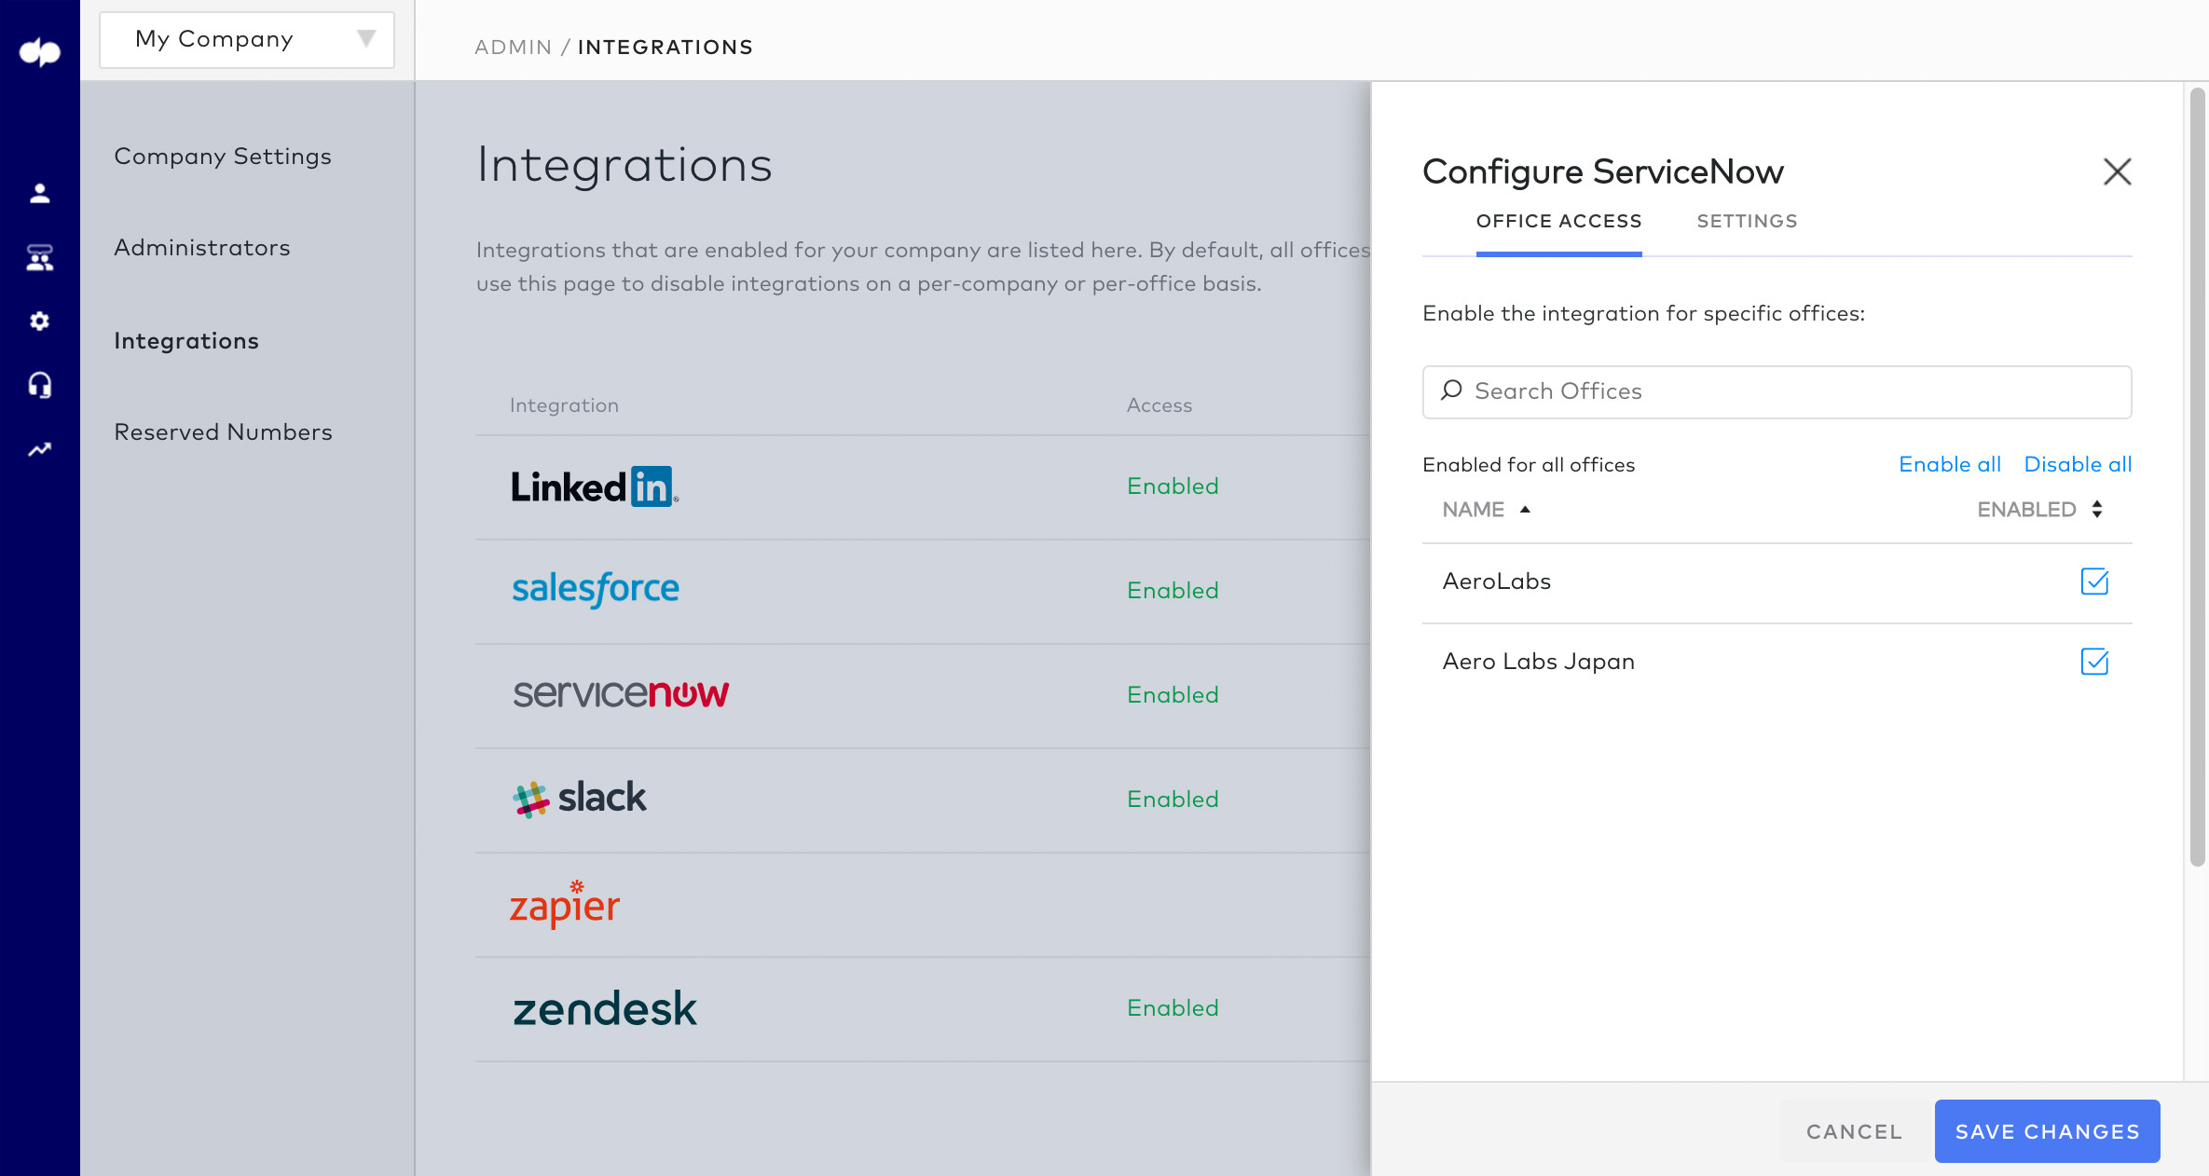Click the Integration column header
This screenshot has width=2209, height=1176.
tap(564, 405)
